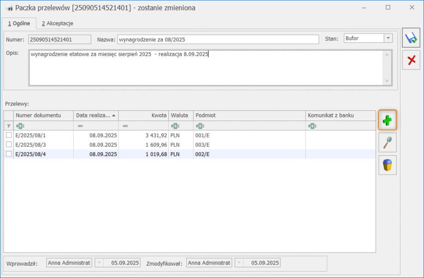Open the Wprowadził date dropdown arrow
The width and height of the screenshot is (424, 278).
click(100, 263)
